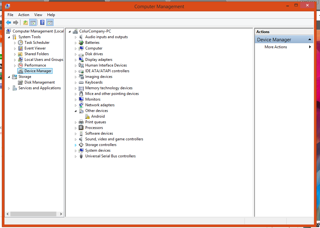Click the Android device warning icon
The image size is (320, 228).
point(87,116)
